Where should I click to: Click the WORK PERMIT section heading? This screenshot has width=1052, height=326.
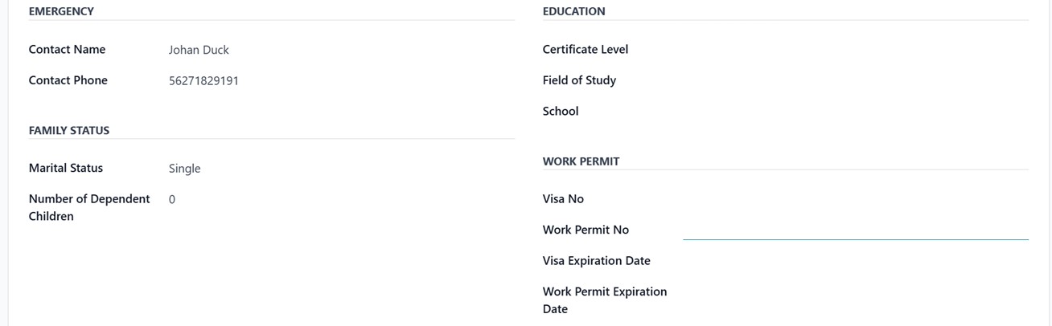[581, 161]
